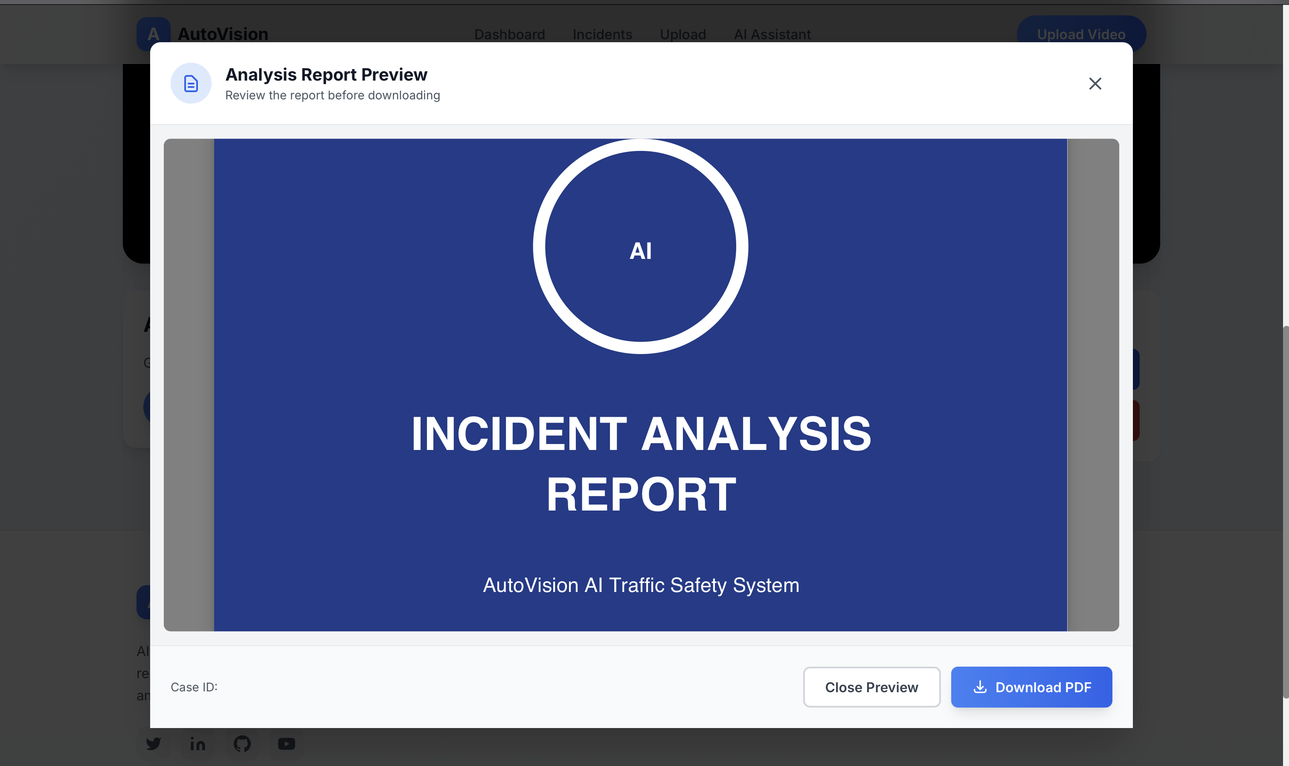Switch to the Upload nav item
The height and width of the screenshot is (766, 1289).
tap(682, 34)
